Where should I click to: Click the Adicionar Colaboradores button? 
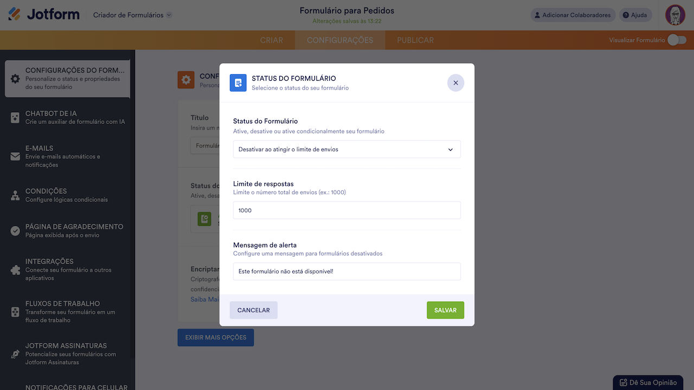[571, 15]
